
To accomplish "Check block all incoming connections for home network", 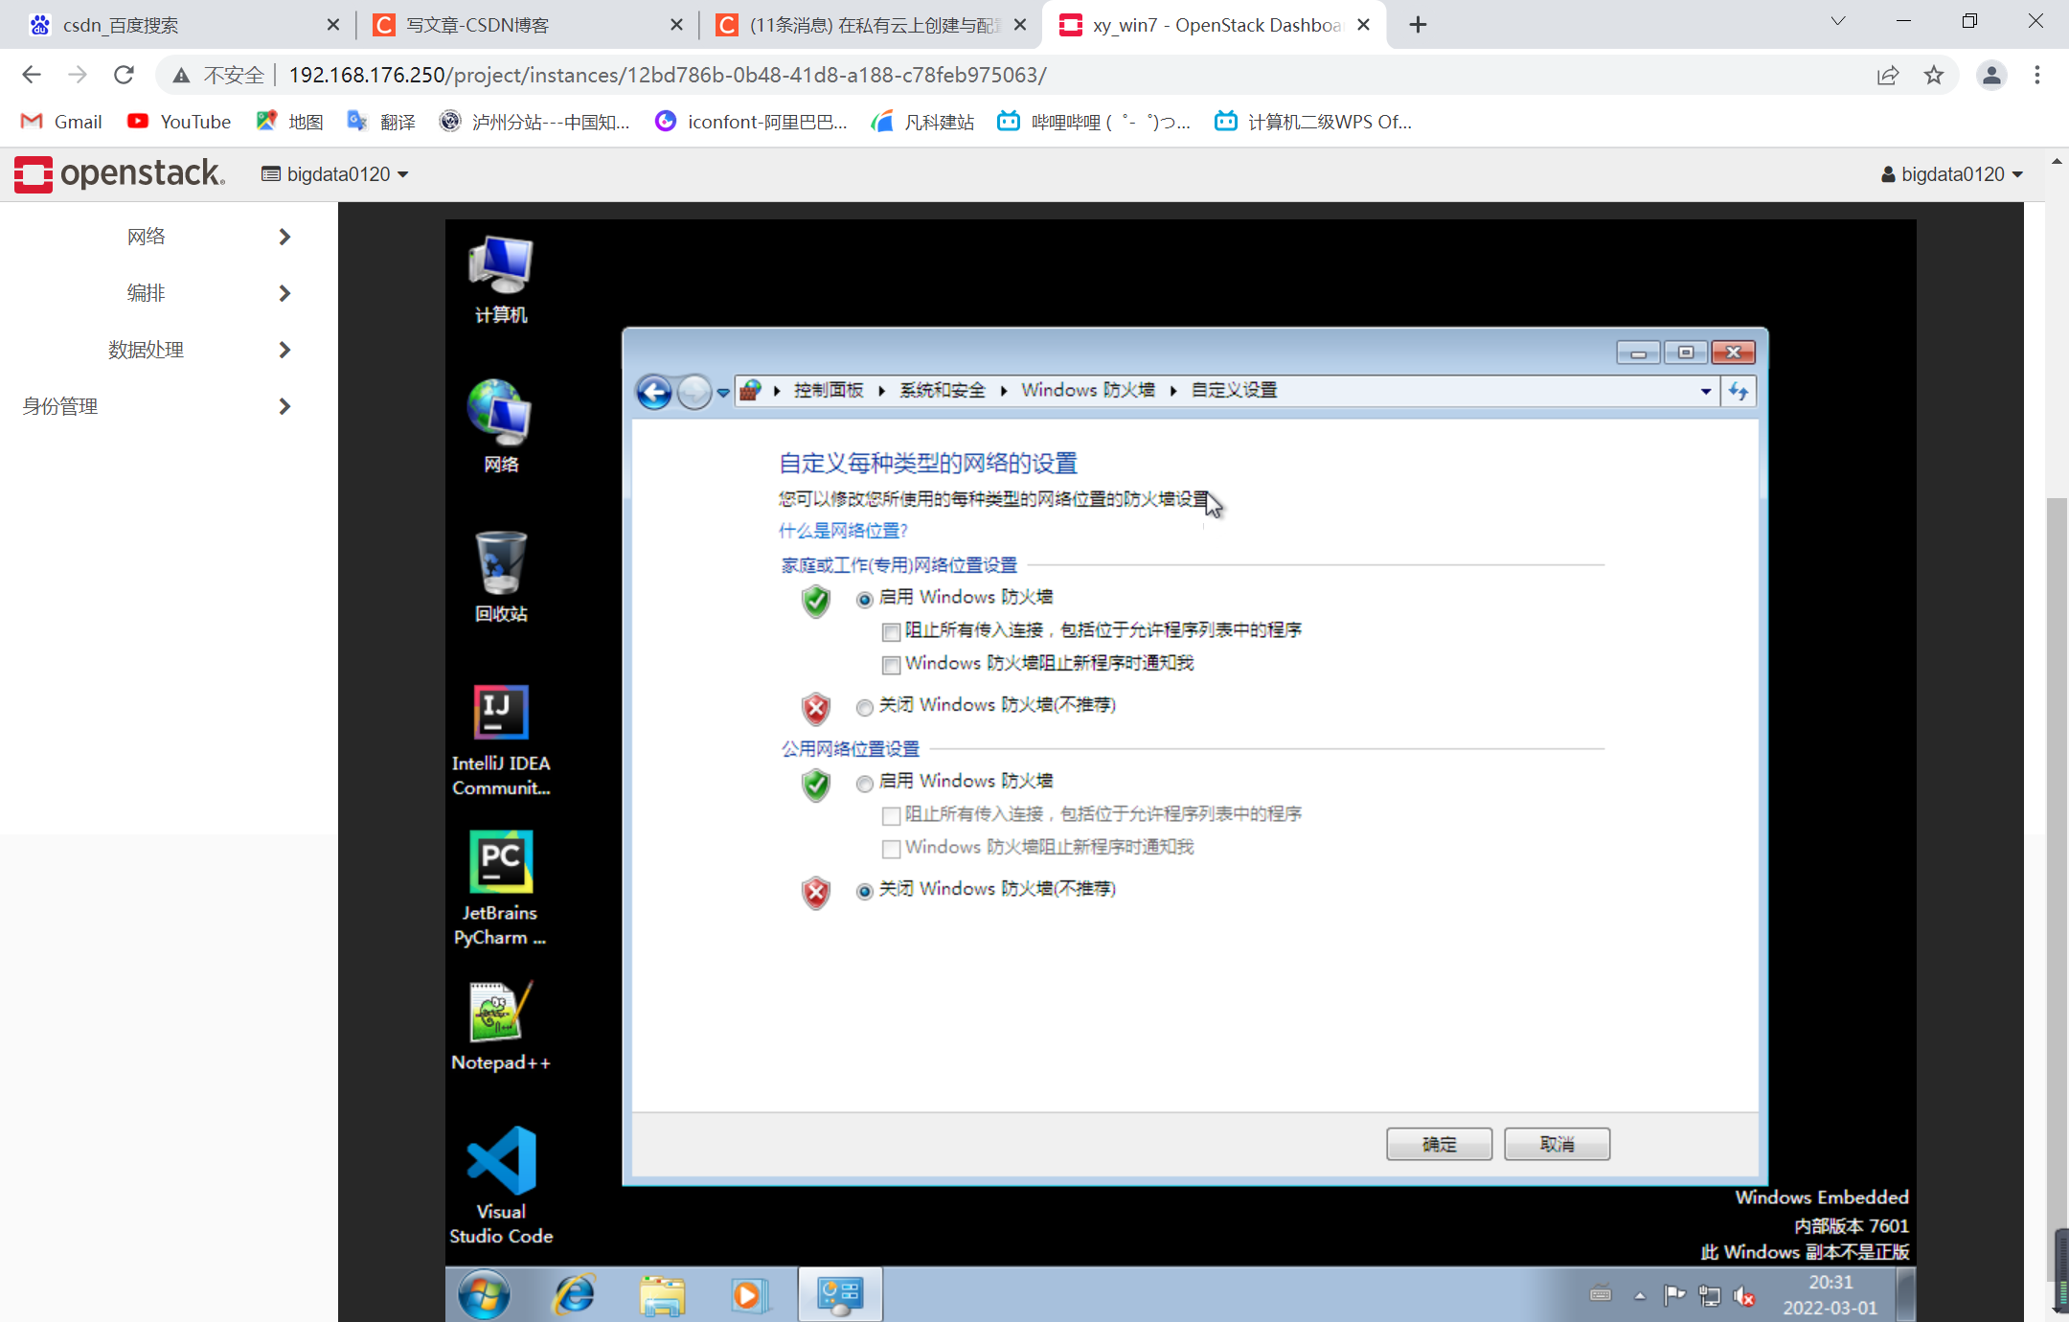I will coord(891,631).
